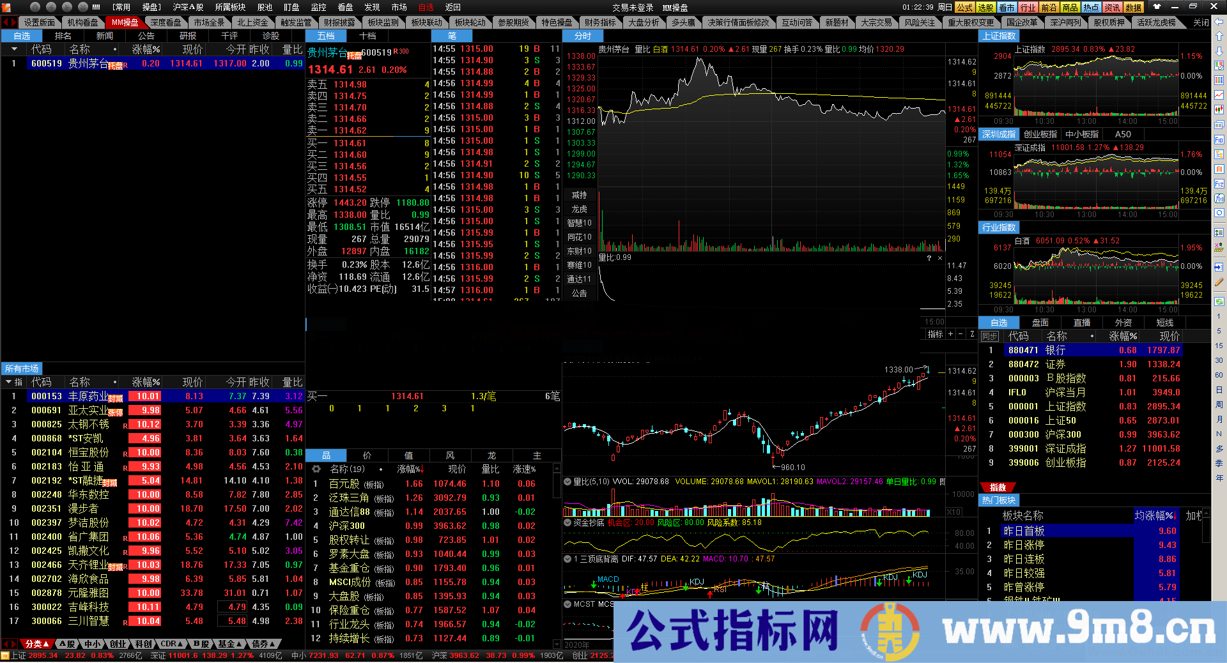1227x663 pixels.
Task: Collapse the 三顶底背离 indicator panel
Action: [567, 559]
